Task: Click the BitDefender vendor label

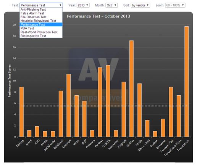Action: (x=50, y=145)
